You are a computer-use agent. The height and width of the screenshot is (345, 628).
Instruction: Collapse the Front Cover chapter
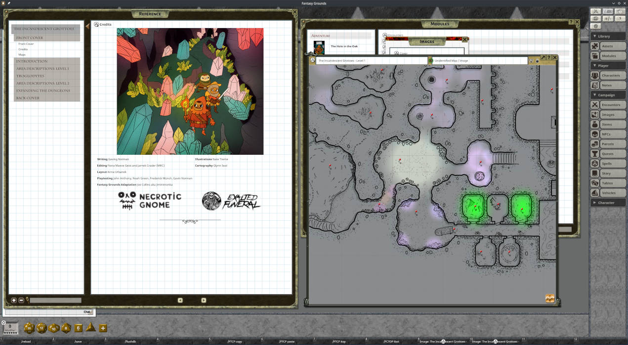[47, 37]
